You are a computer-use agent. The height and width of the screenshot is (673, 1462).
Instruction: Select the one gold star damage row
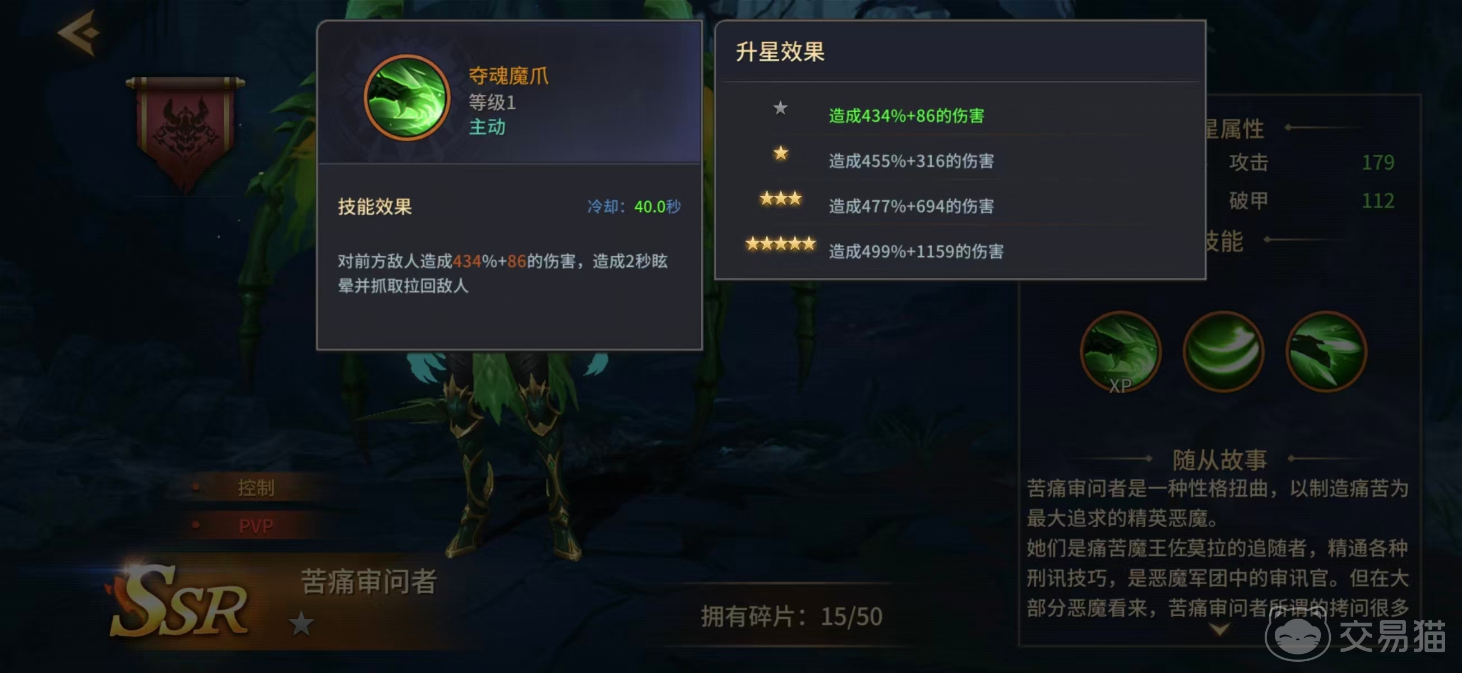[x=959, y=159]
